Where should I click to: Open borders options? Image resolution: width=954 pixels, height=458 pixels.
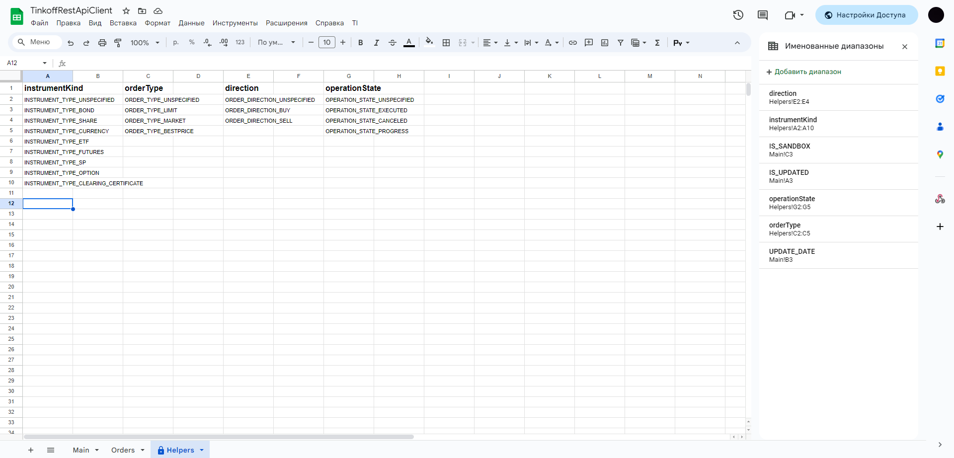tap(446, 43)
